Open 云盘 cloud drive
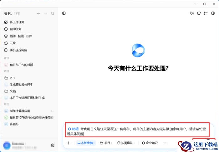Image resolution: width=219 pixels, height=152 pixels. click(x=13, y=43)
